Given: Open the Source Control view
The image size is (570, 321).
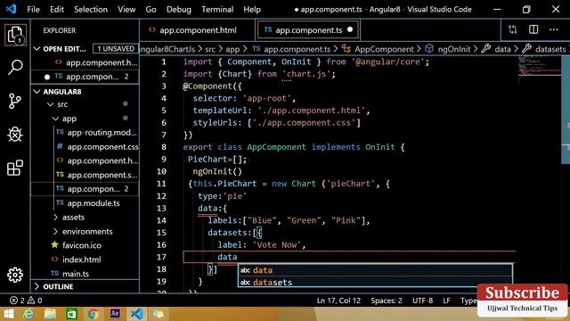Looking at the screenshot, I should click(15, 101).
